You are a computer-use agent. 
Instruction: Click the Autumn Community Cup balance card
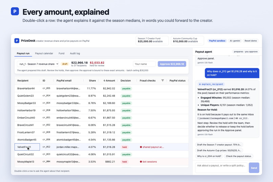tap(187, 41)
